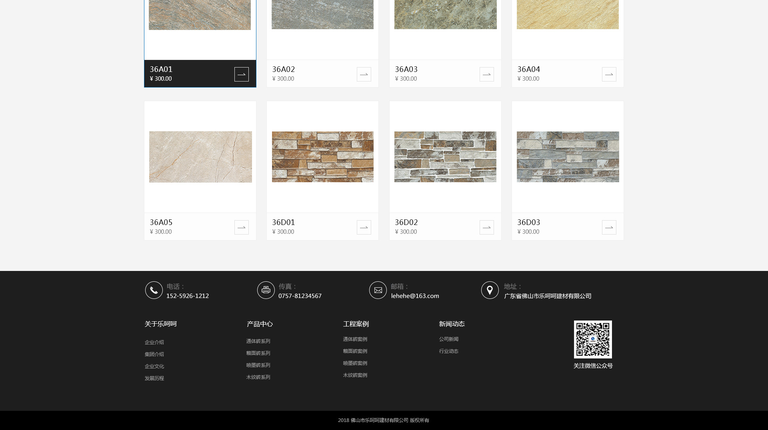This screenshot has height=430, width=768.
Task: Click the location pin icon
Action: pos(490,290)
